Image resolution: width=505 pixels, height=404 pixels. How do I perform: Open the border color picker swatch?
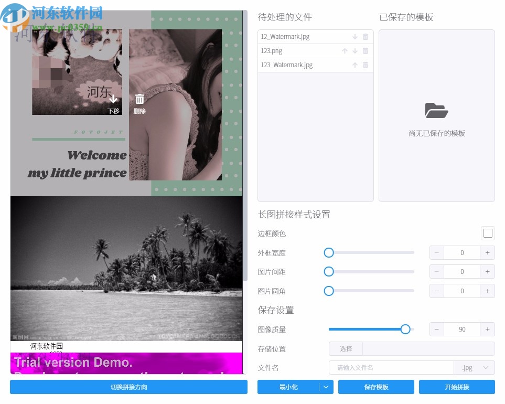pyautogui.click(x=488, y=233)
